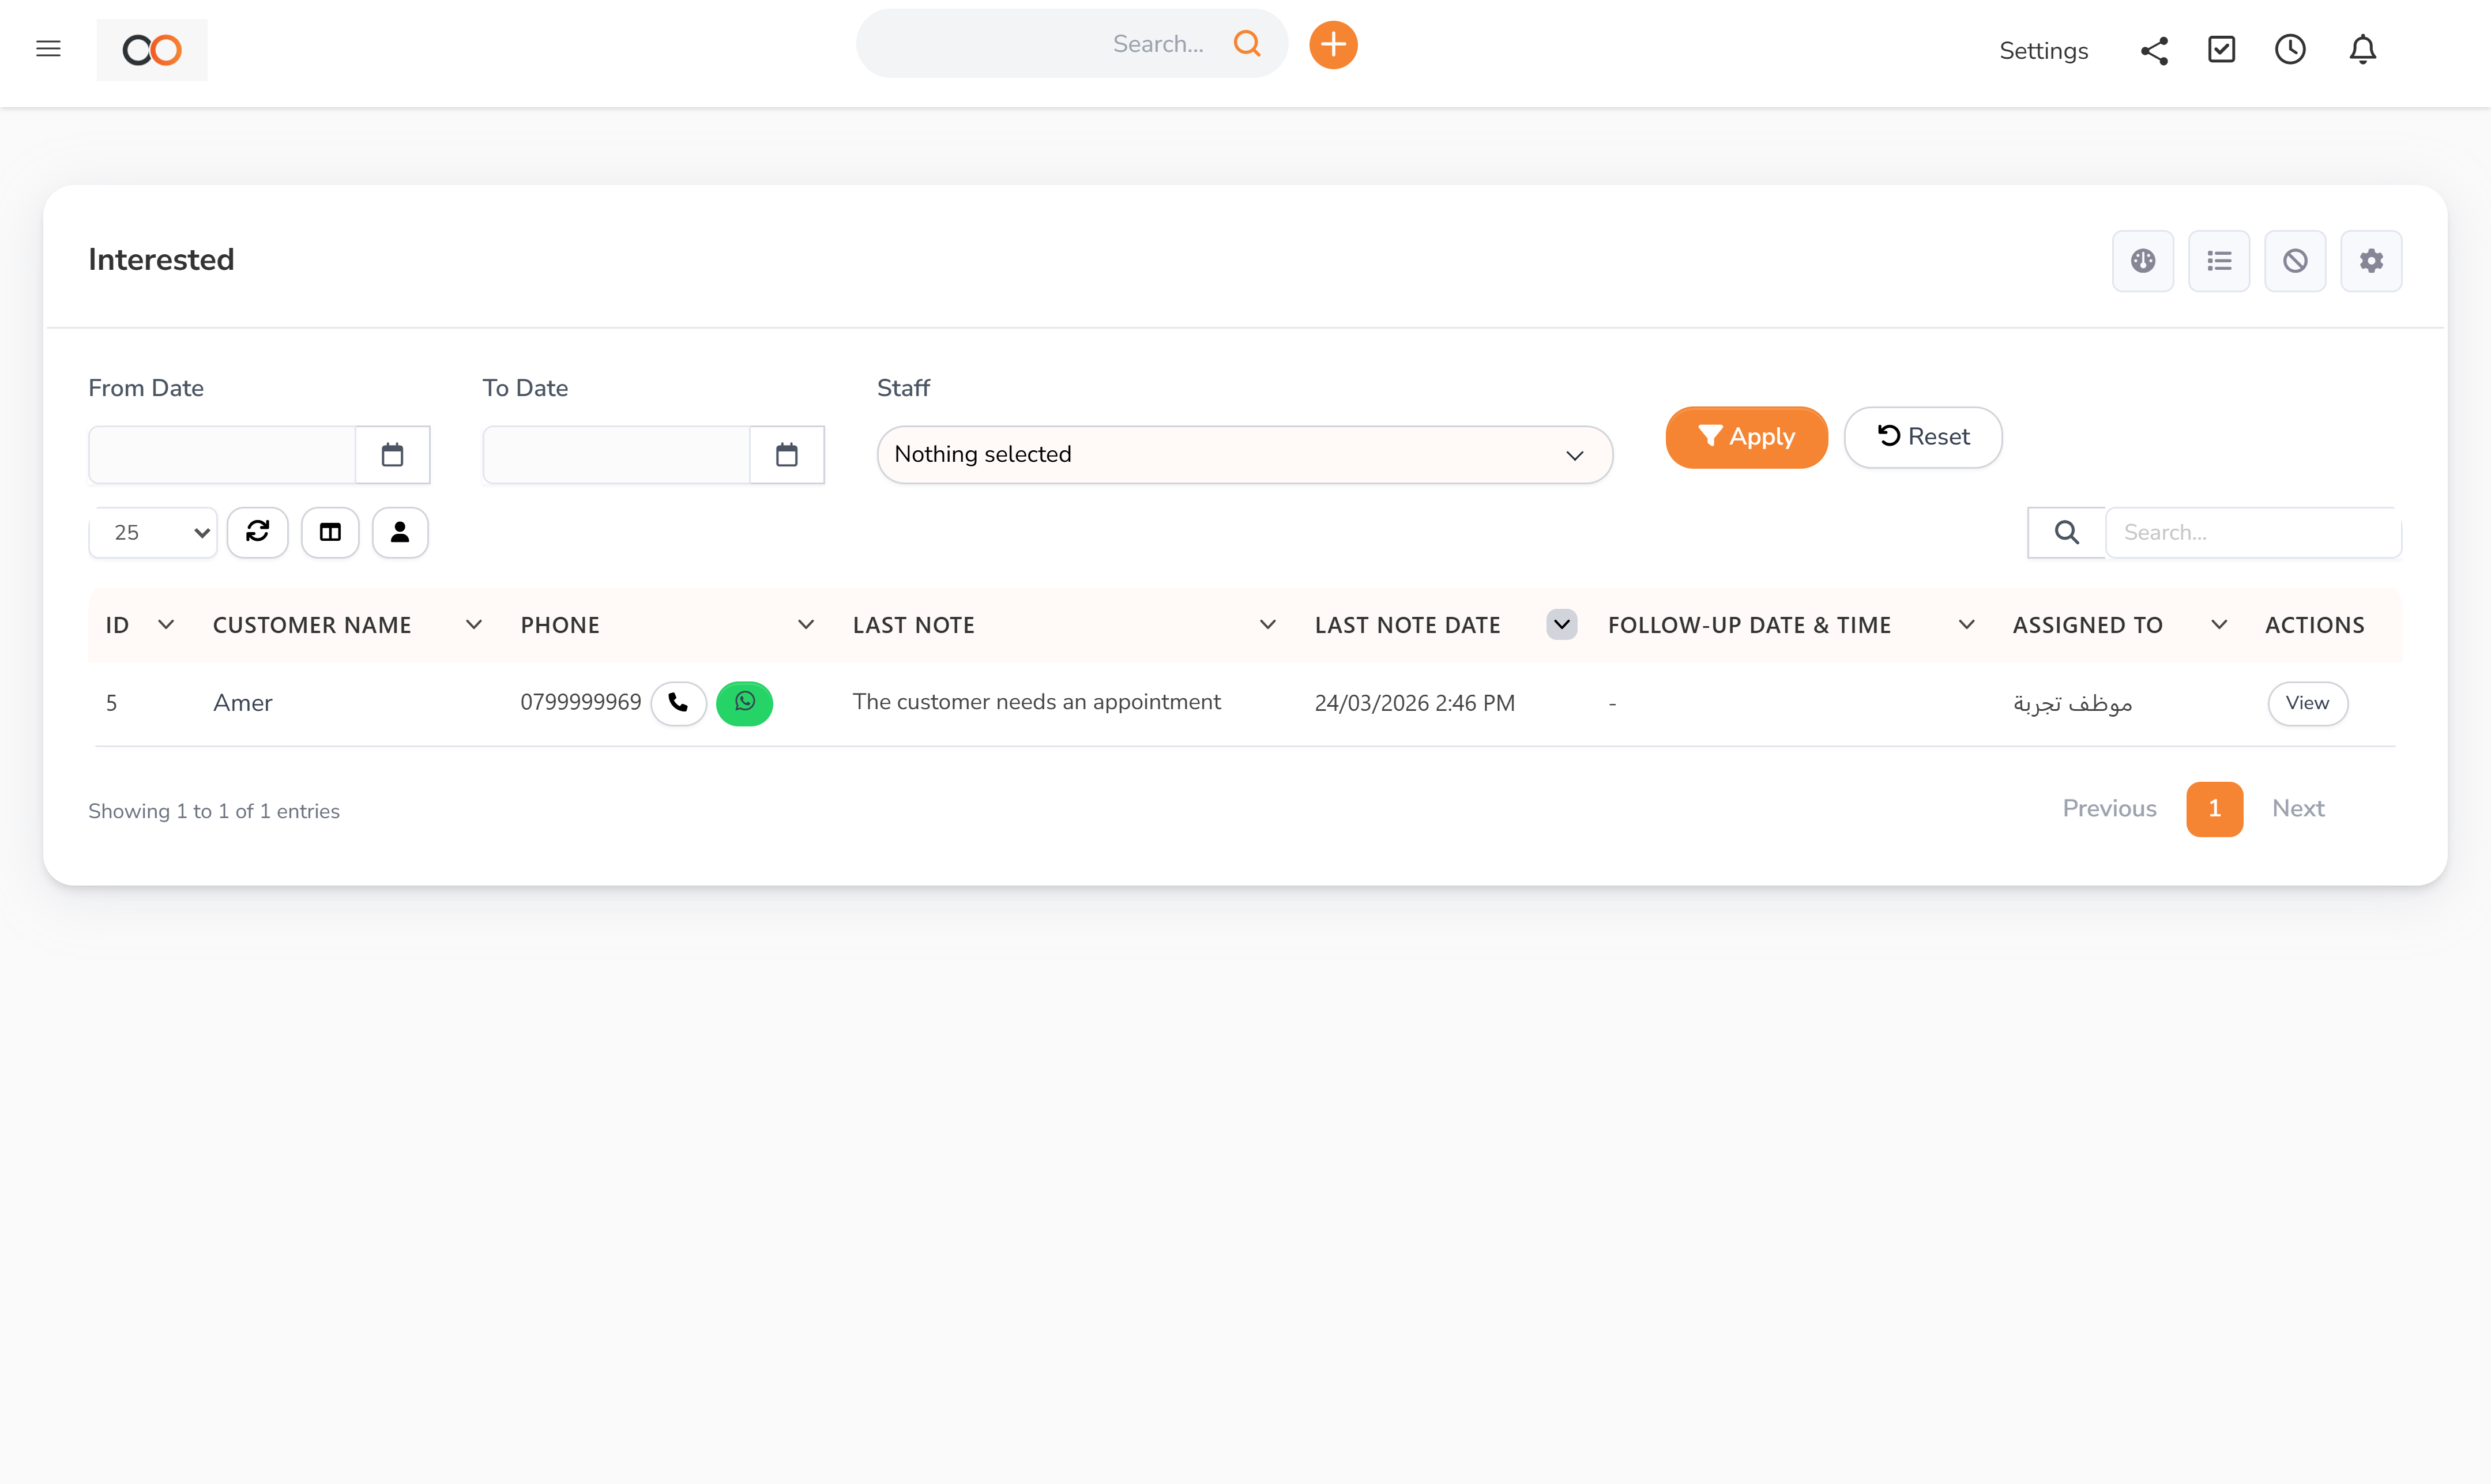Click the WhatsApp icon for Amer

(744, 703)
